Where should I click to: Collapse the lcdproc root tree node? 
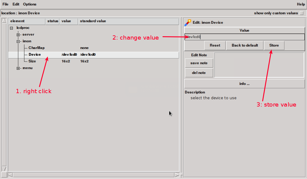(x=12, y=28)
